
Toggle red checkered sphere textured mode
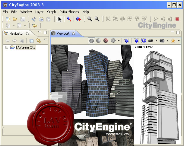click(x=106, y=41)
